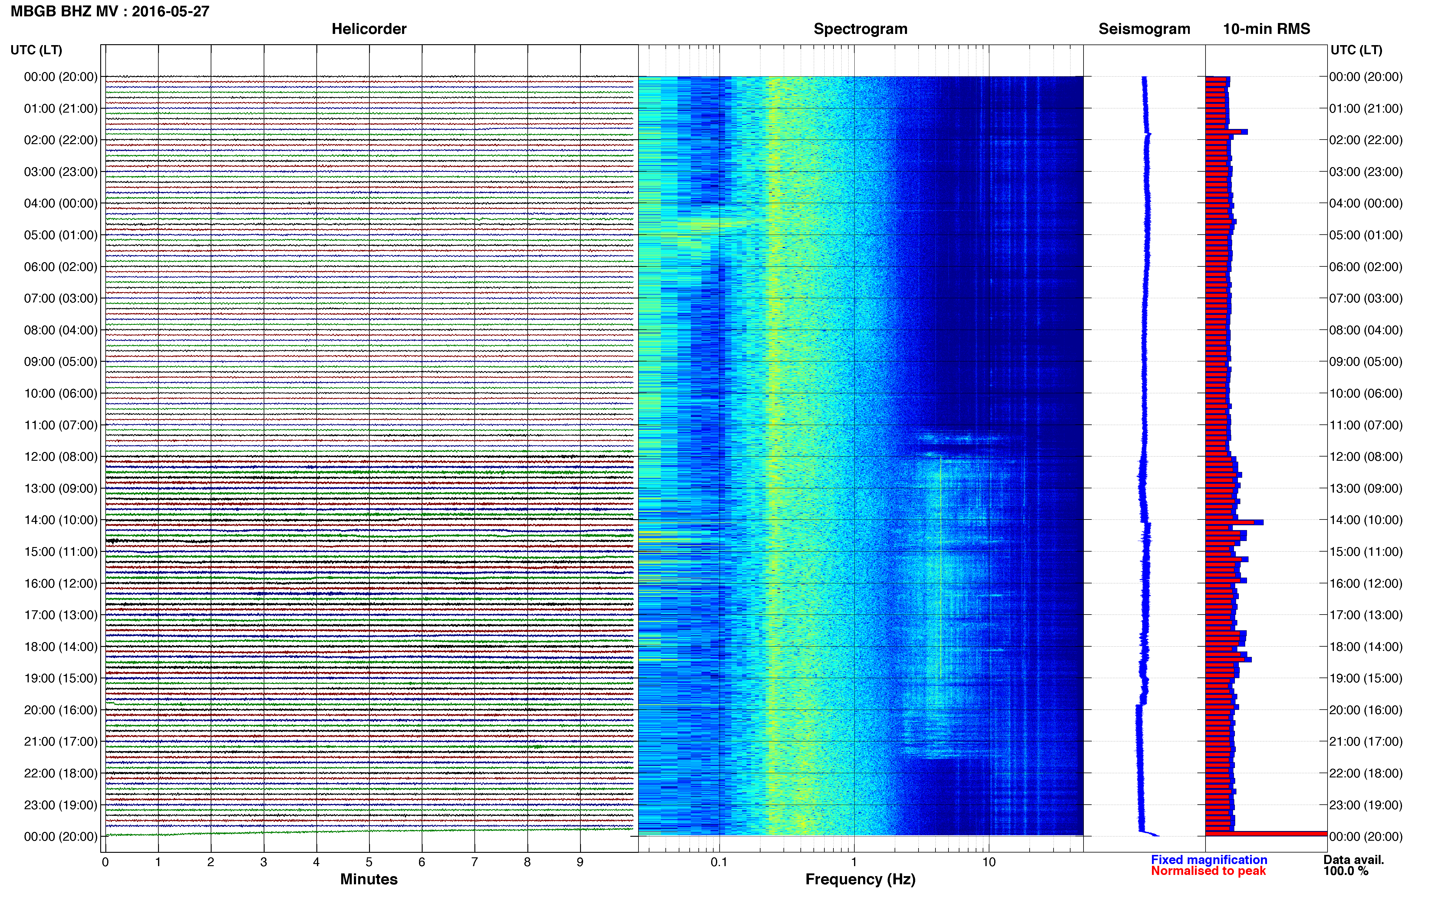
Task: Click the 'Data avail.' label
Action: coord(1354,860)
